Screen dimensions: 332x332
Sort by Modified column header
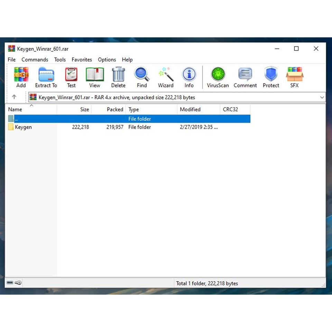point(190,109)
